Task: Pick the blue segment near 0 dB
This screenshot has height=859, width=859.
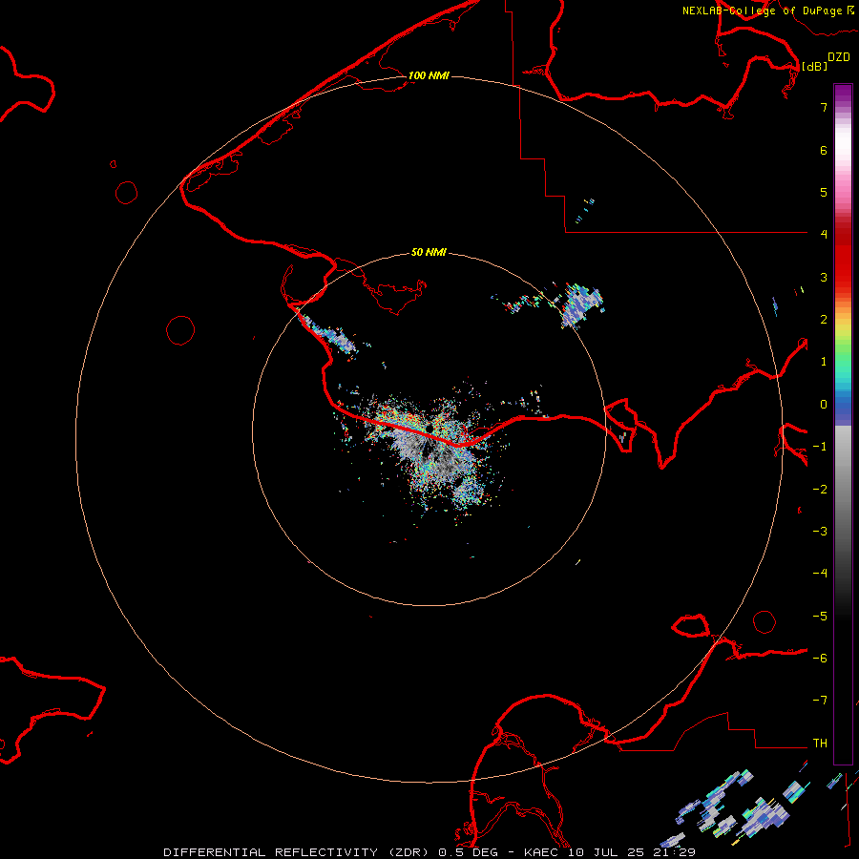Action: pos(843,409)
